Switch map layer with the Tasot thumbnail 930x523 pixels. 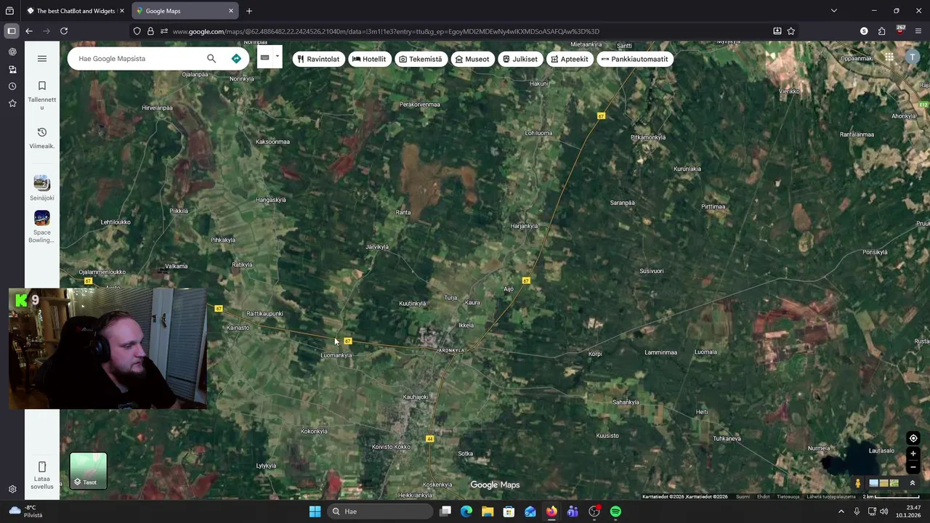[89, 471]
